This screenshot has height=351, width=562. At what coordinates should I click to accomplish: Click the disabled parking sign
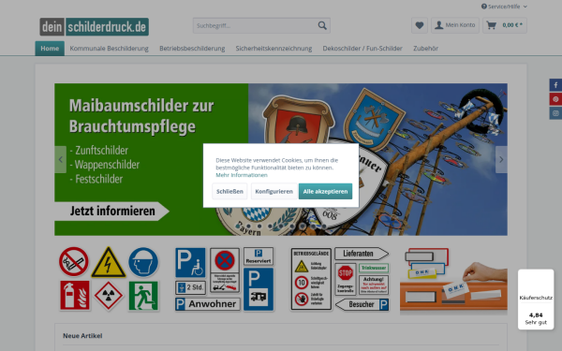click(x=190, y=262)
